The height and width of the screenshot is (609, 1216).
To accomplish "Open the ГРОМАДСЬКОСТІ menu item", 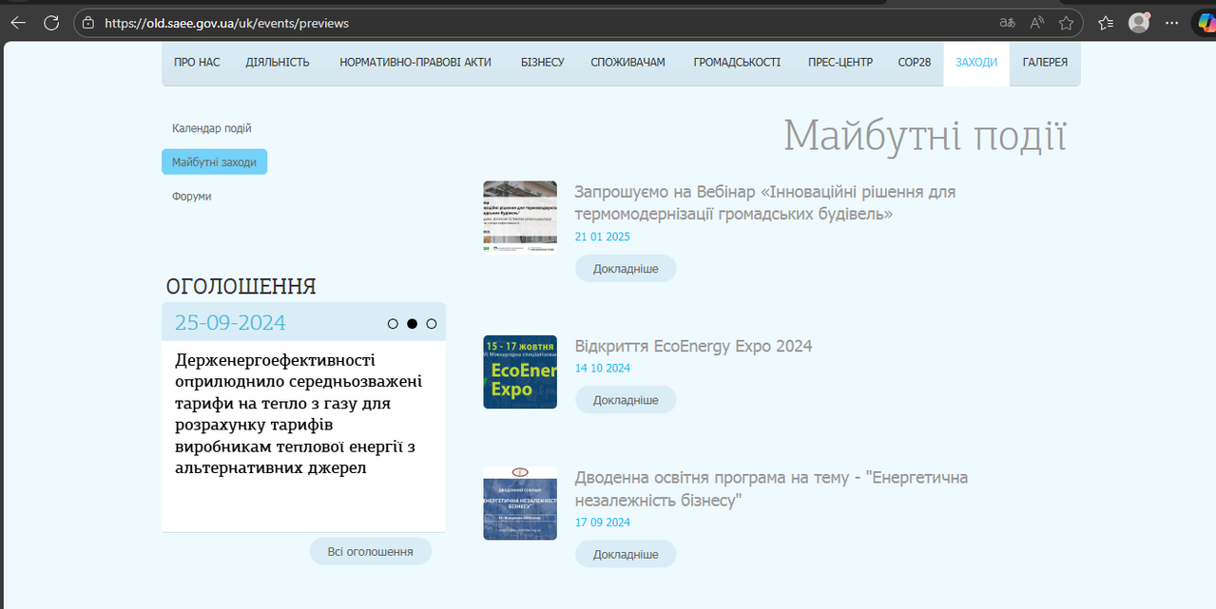I will (x=737, y=63).
